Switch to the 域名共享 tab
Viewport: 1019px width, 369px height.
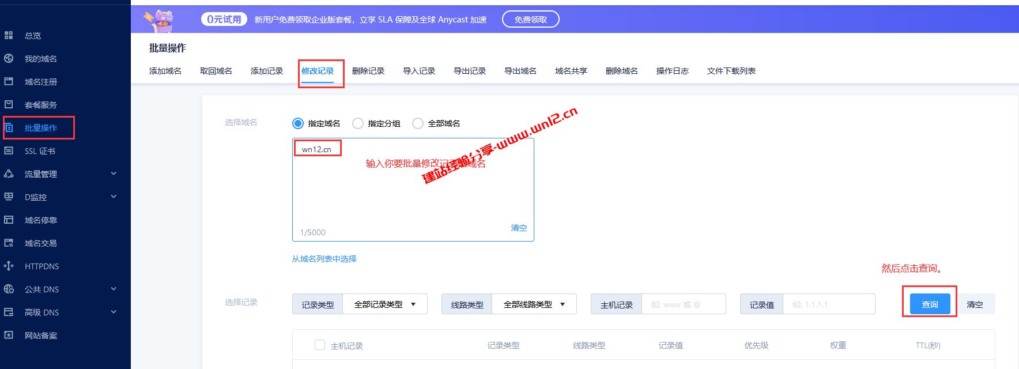point(571,71)
